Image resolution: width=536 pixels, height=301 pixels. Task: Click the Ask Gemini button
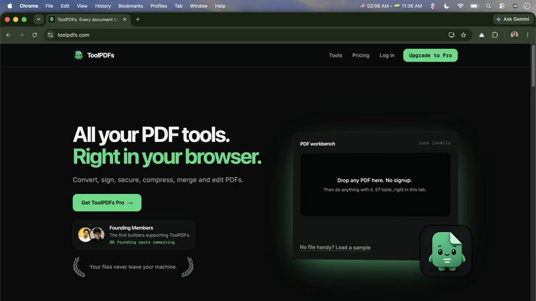pos(513,19)
